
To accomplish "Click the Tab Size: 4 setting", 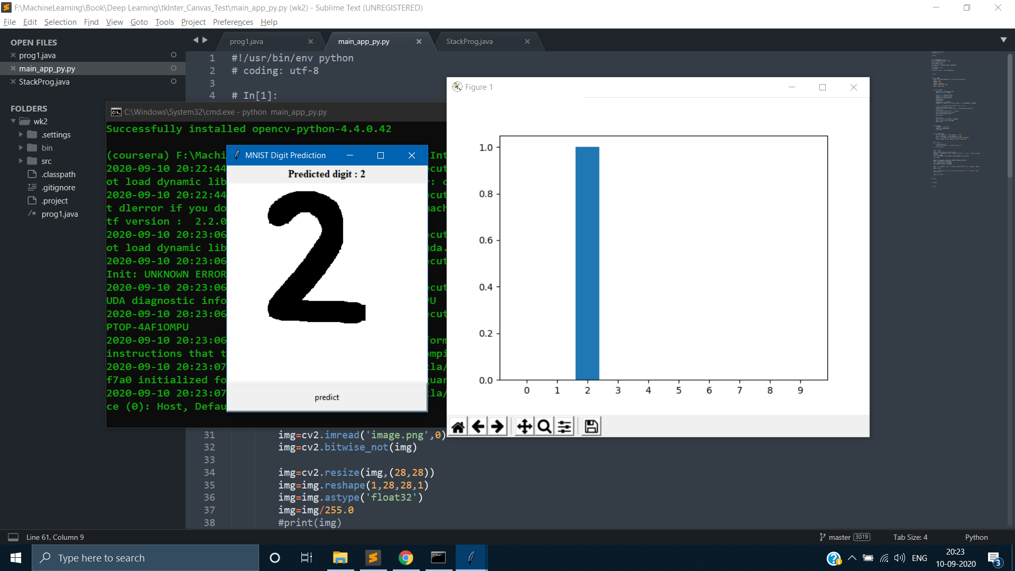I will tap(910, 537).
